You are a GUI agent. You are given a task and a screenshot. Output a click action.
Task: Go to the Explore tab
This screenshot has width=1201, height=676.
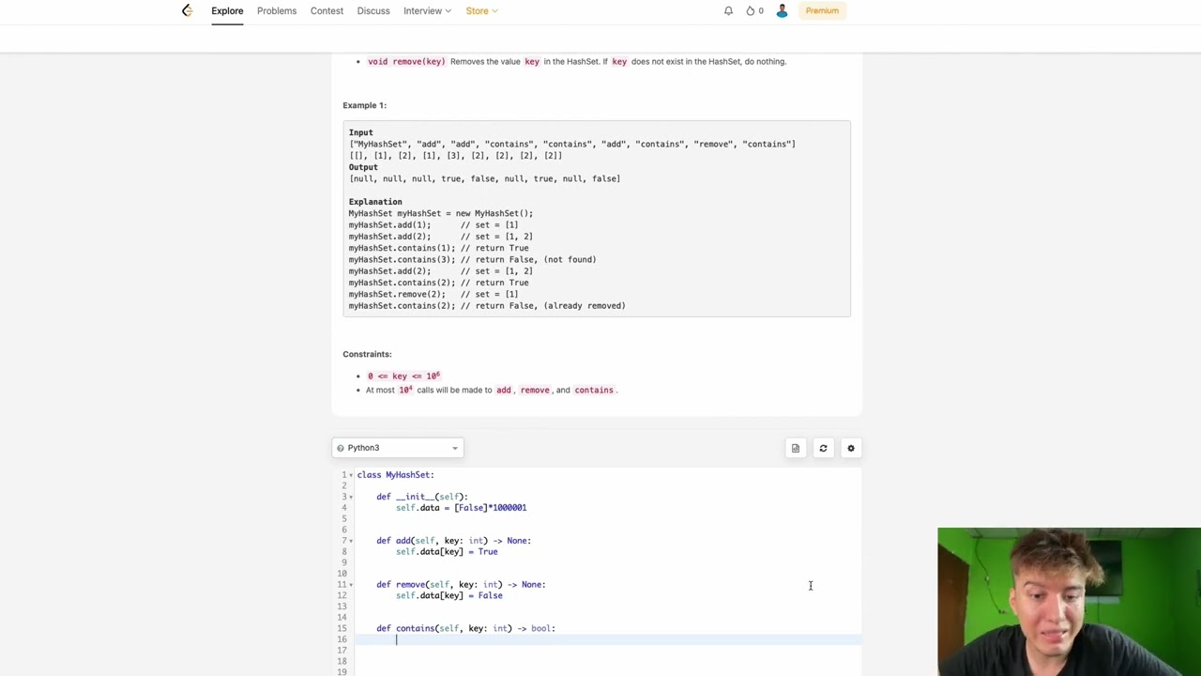[x=227, y=10]
